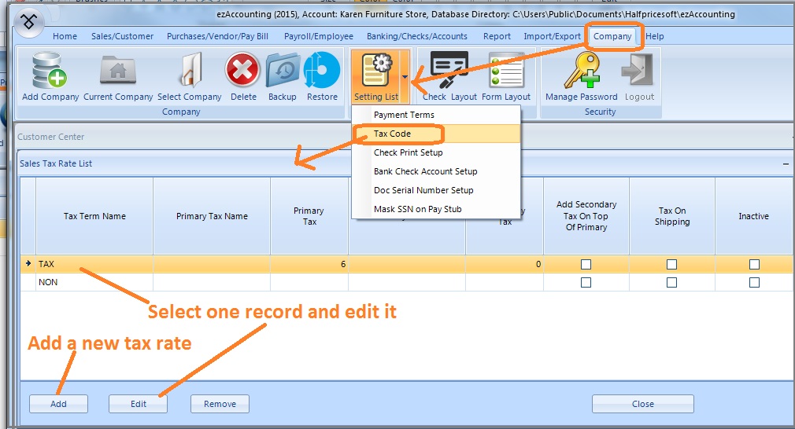Image resolution: width=795 pixels, height=429 pixels.
Task: Click the Select Company icon
Action: 190,71
